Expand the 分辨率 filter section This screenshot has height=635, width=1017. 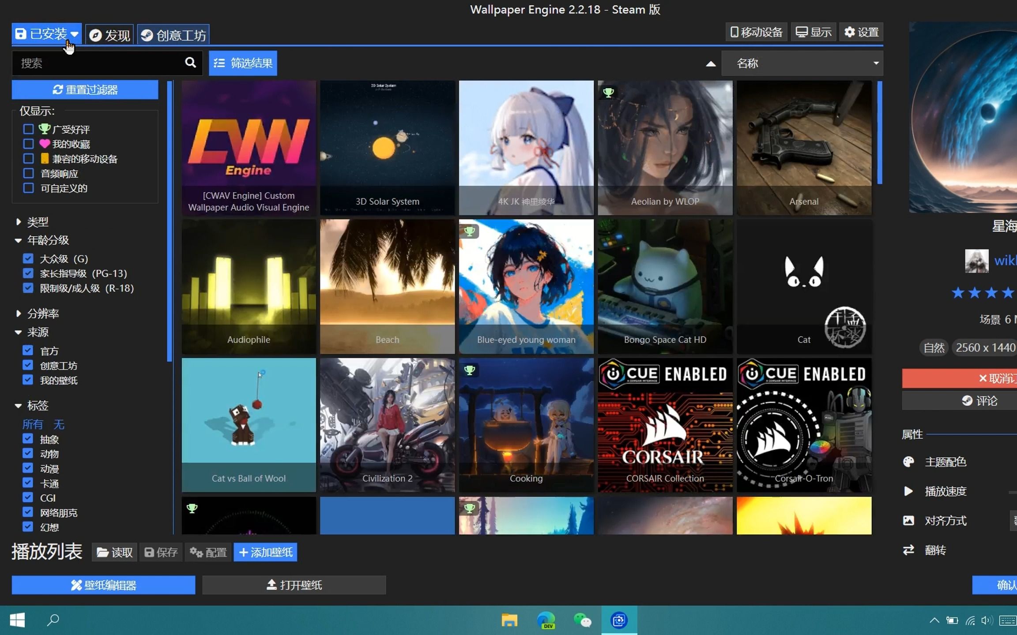click(37, 314)
